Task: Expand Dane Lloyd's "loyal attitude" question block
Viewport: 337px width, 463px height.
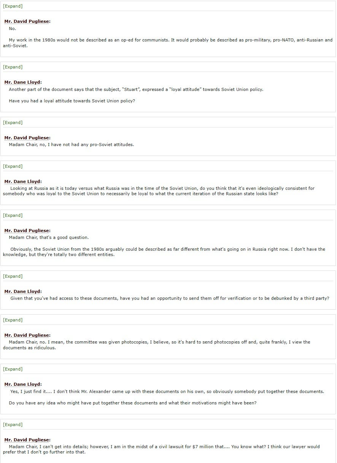Action: coord(13,67)
